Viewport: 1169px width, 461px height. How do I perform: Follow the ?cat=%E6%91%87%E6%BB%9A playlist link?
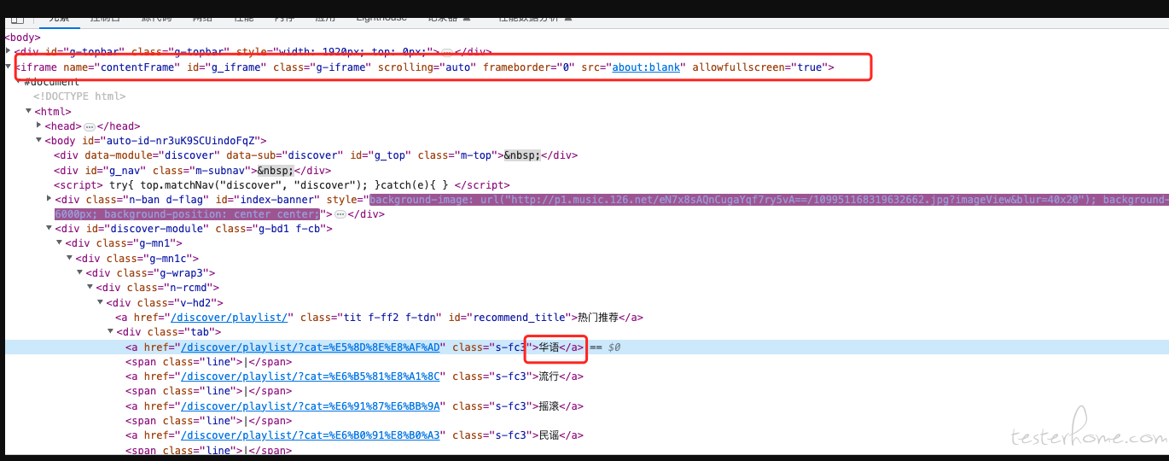(x=310, y=406)
